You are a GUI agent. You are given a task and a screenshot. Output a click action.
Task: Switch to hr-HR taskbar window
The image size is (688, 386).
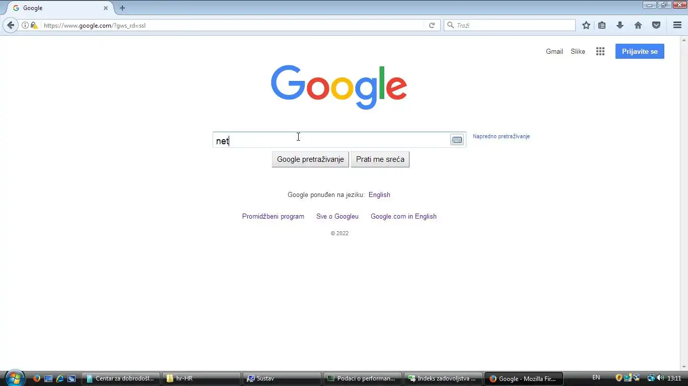201,378
